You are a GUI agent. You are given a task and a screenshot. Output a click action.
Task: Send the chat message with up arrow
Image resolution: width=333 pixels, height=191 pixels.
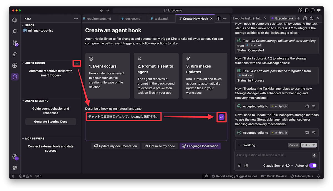coord(314,156)
